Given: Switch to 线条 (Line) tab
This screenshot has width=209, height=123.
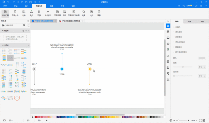Looking at the screenshot, I should click(x=190, y=22).
